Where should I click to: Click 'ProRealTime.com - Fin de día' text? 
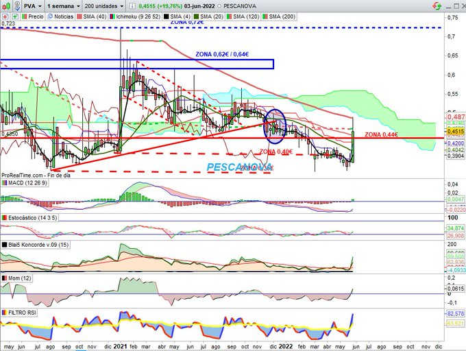click(36, 175)
